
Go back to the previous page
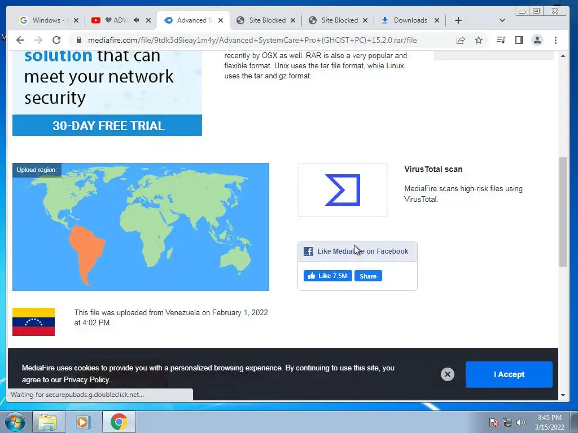click(20, 40)
